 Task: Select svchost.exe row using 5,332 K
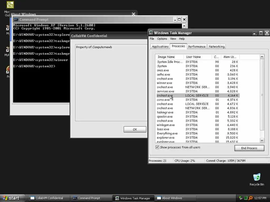pyautogui.click(x=197, y=121)
